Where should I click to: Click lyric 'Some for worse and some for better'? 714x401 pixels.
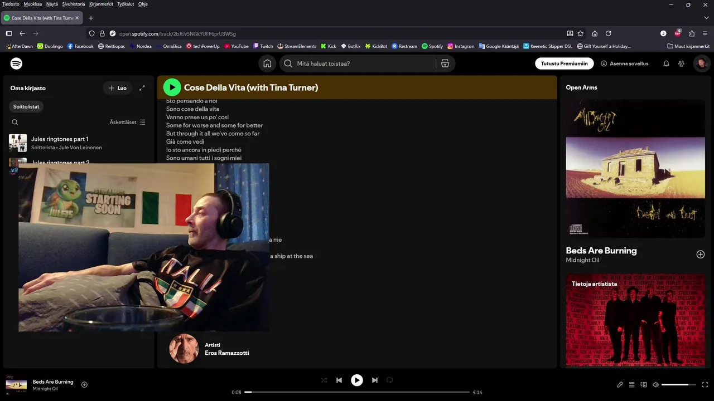(214, 125)
